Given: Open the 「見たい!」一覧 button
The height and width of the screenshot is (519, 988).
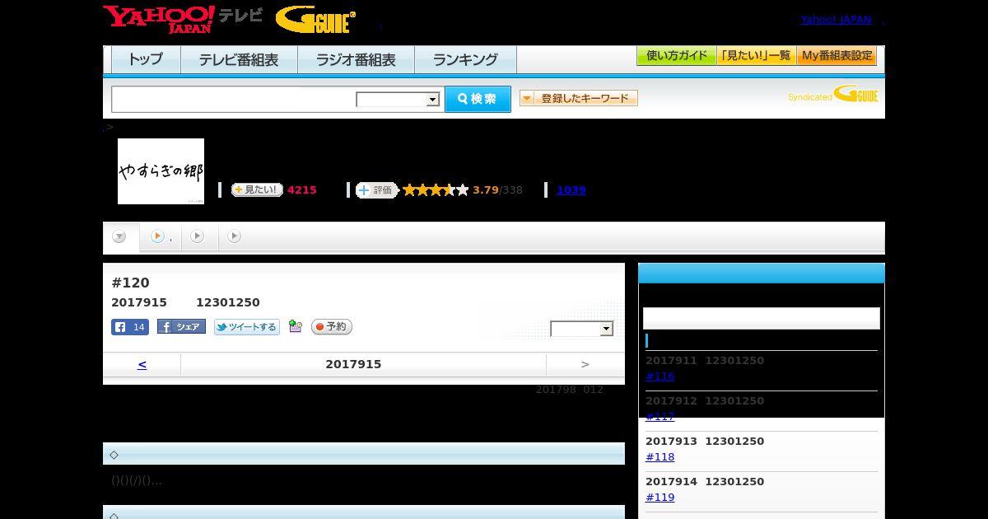Looking at the screenshot, I should [757, 56].
